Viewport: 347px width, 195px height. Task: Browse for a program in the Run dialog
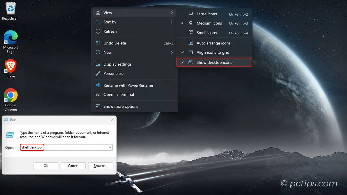click(x=101, y=166)
